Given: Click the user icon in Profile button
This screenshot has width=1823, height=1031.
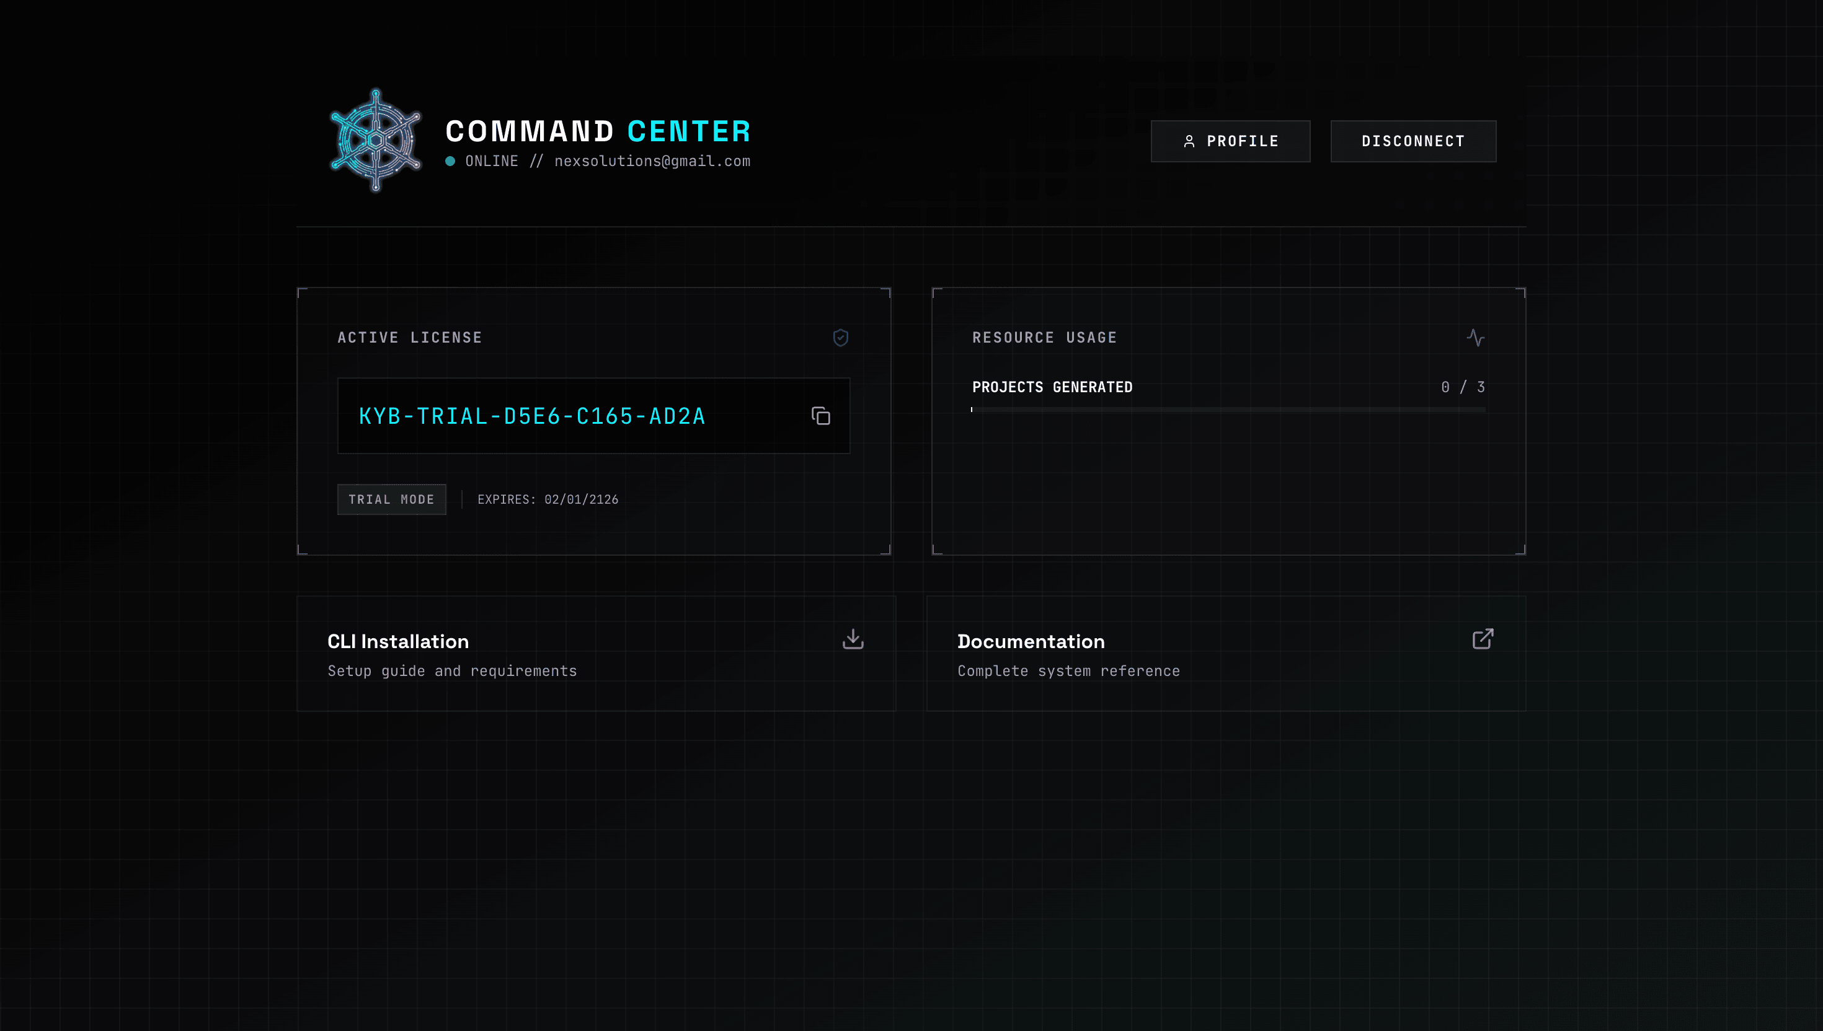Looking at the screenshot, I should [1189, 142].
